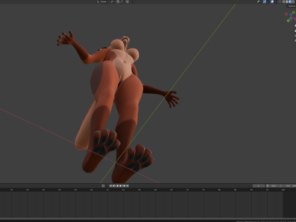Open the transform pivot point menu
This screenshot has width=296, height=222.
point(113,2)
